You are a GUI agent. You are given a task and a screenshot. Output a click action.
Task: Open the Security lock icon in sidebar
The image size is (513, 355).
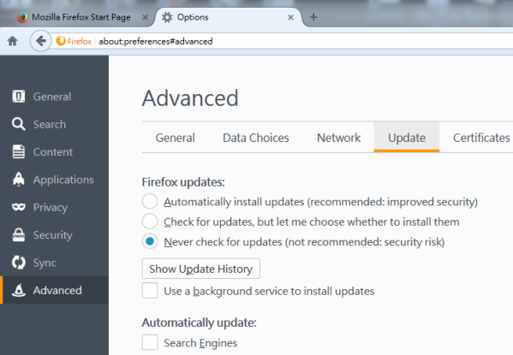(19, 235)
